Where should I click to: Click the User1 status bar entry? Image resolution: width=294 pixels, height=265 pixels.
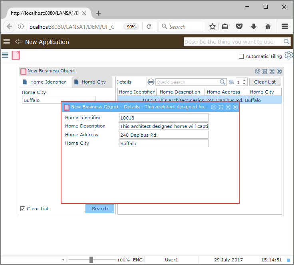pos(171,260)
